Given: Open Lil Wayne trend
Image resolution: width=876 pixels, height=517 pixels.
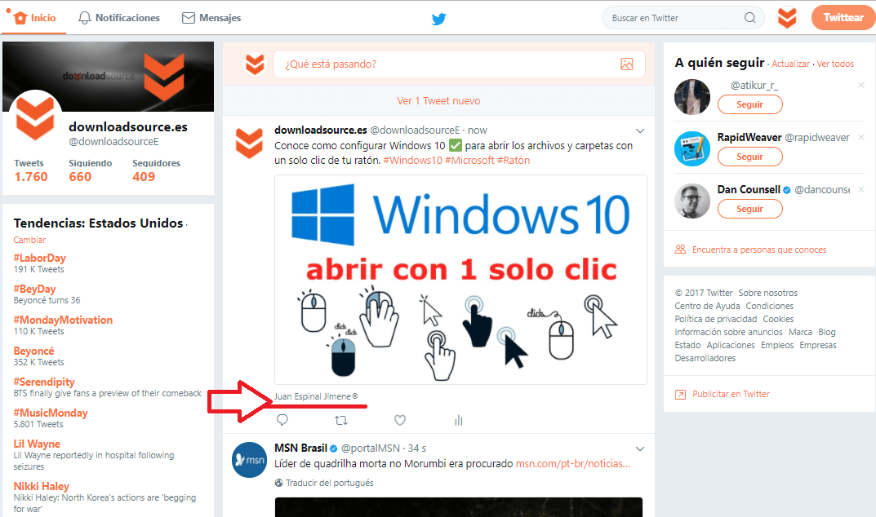Looking at the screenshot, I should pyautogui.click(x=37, y=444).
